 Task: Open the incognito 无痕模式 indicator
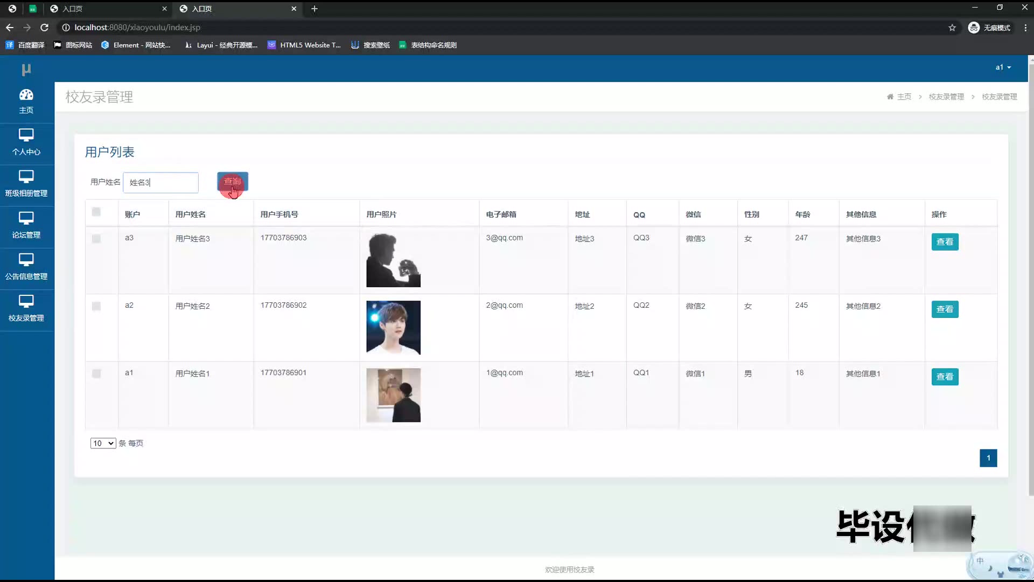pyautogui.click(x=989, y=27)
